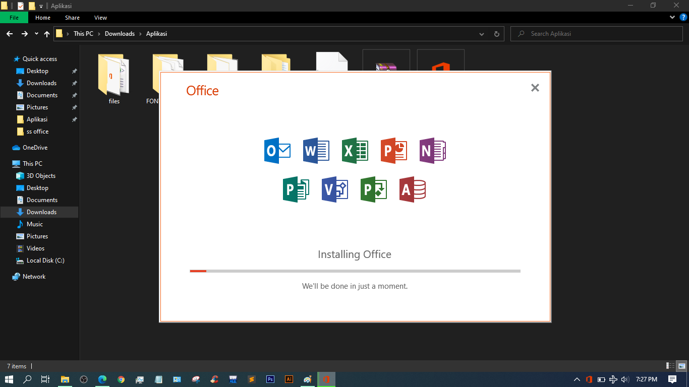Select pinned Desktop under Quick access

(37, 71)
